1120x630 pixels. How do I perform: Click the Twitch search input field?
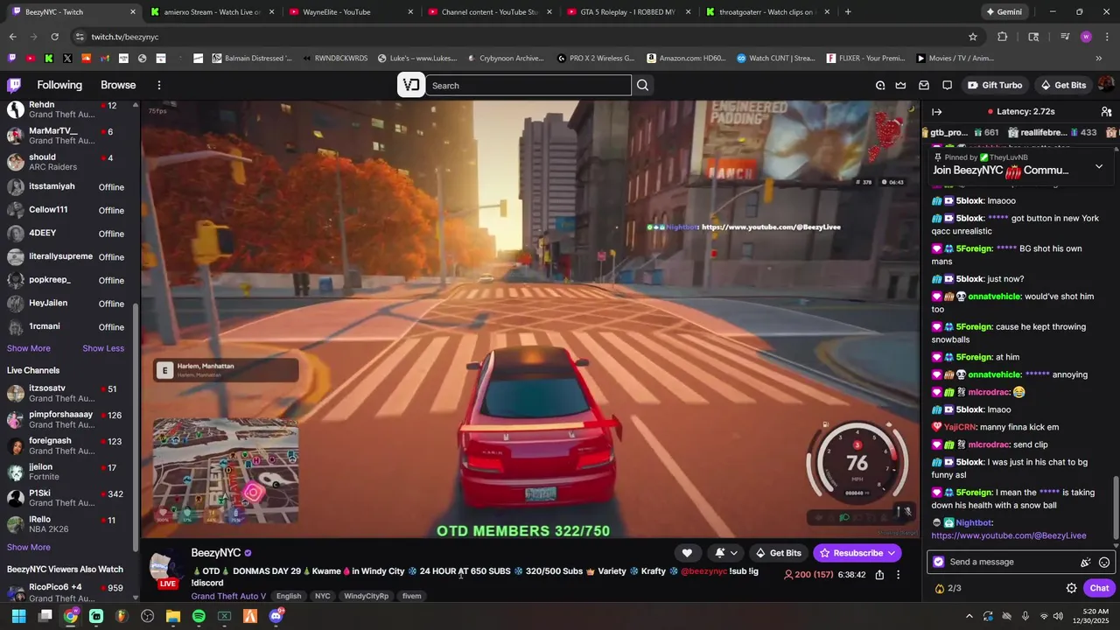528,85
